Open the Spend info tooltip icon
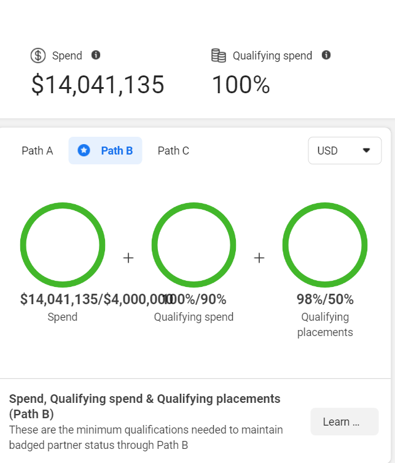Viewport: 395px width, 463px height. (96, 55)
